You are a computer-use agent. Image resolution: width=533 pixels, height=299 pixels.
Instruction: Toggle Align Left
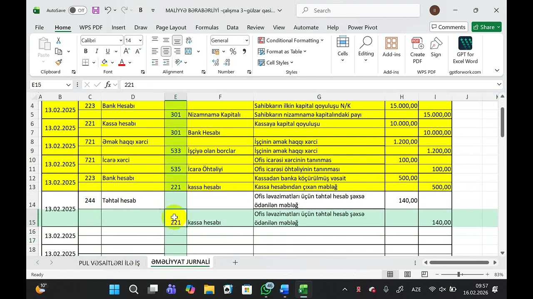click(155, 51)
